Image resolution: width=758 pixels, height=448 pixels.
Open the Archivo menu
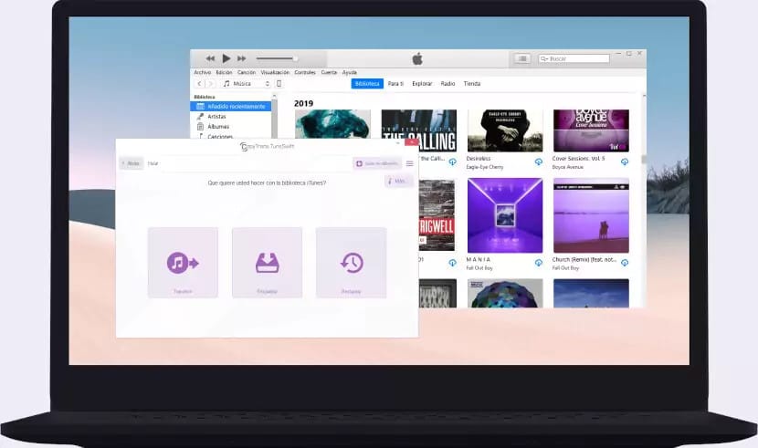point(203,72)
